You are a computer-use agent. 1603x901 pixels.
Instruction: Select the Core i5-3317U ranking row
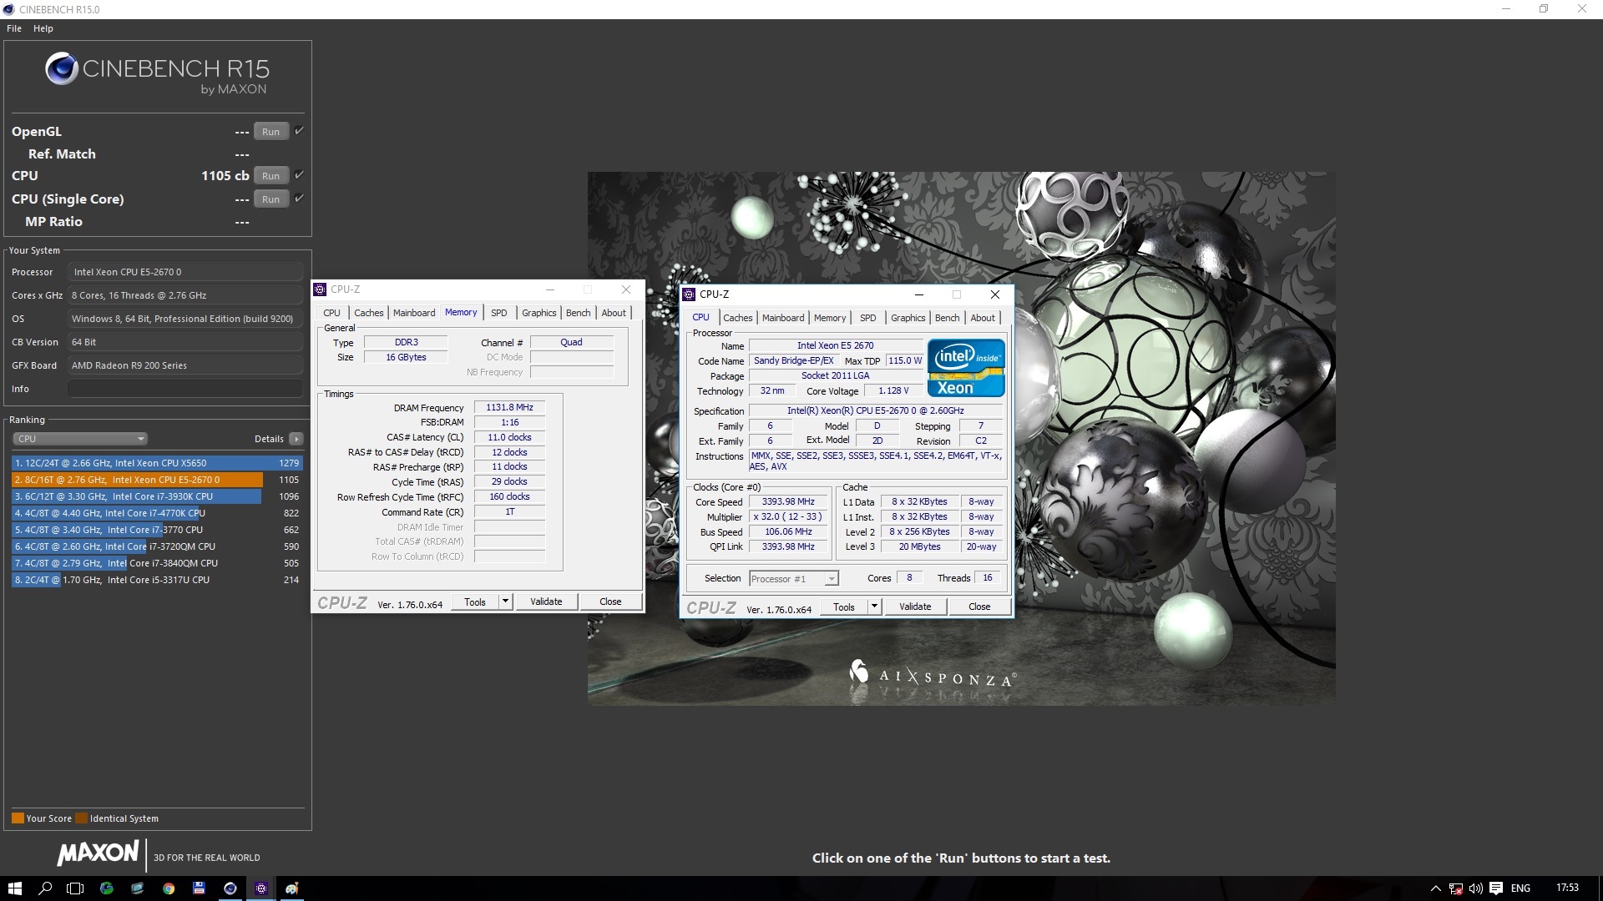[x=157, y=580]
